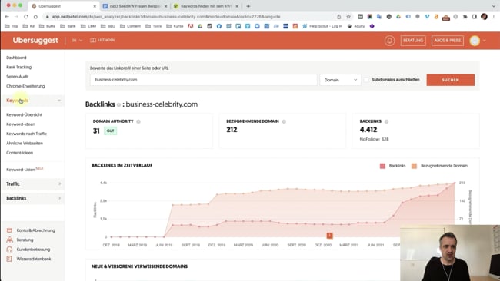Open Keywords nach Traffic in the sidebar
500x281 pixels.
[x=26, y=134]
